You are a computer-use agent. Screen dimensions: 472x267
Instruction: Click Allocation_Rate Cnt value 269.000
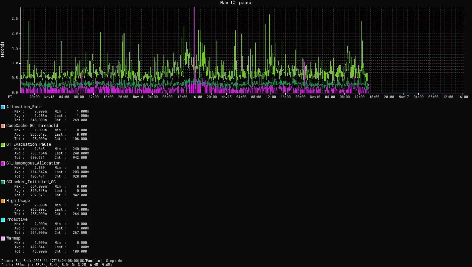80,120
